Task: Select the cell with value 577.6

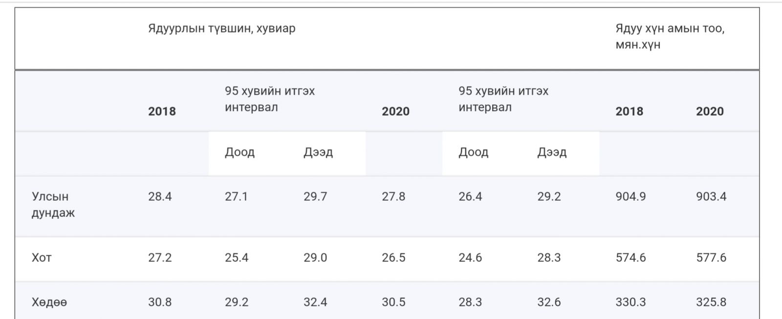Action: (711, 257)
